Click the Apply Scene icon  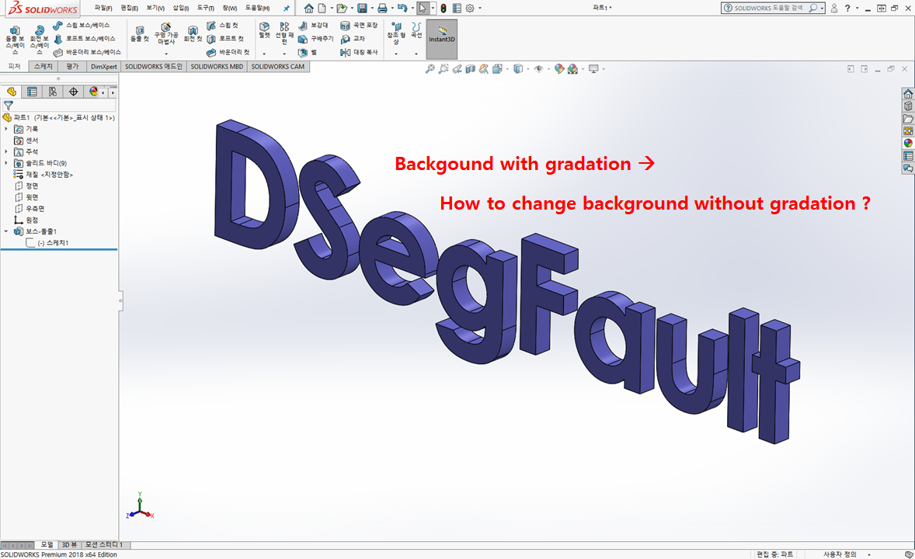pyautogui.click(x=573, y=69)
